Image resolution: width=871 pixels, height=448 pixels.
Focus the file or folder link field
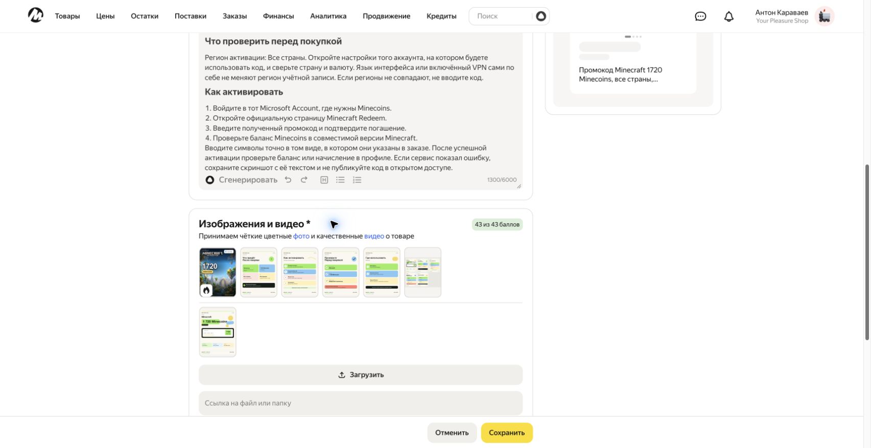[x=361, y=403]
